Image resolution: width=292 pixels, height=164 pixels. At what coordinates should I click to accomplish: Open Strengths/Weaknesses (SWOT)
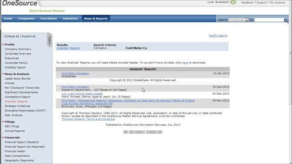click(26, 111)
